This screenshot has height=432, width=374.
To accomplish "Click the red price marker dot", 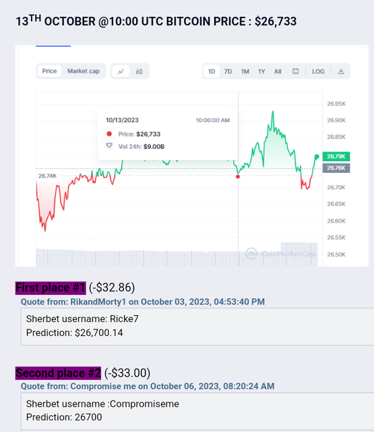I will [x=238, y=177].
